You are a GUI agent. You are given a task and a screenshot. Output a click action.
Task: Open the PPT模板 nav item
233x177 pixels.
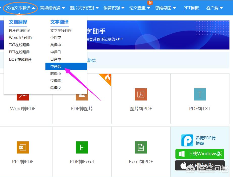[191, 8]
